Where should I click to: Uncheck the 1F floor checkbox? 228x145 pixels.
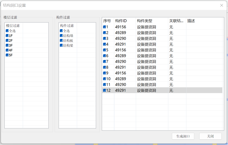click(7, 36)
